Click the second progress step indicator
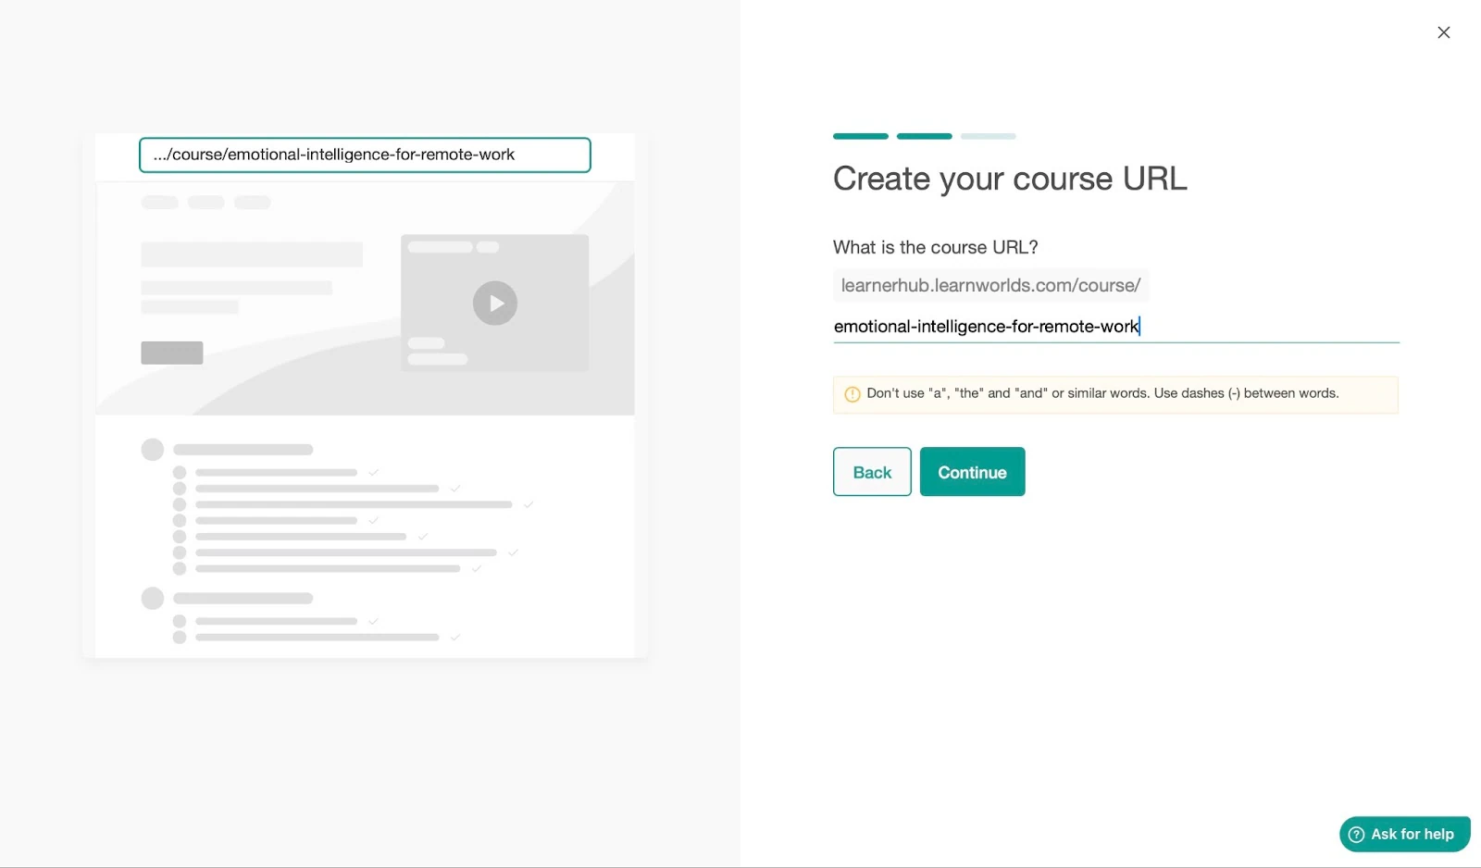This screenshot has height=868, width=1481. pyautogui.click(x=925, y=136)
